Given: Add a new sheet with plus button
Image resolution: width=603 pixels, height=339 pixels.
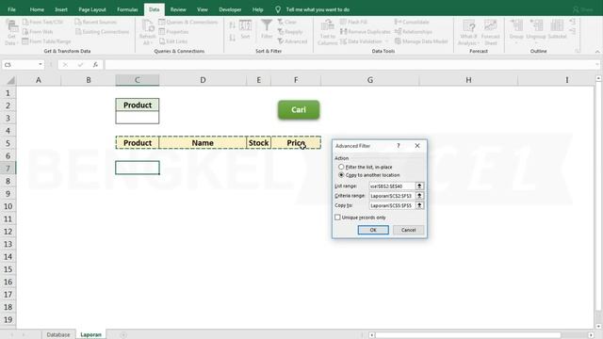Looking at the screenshot, I should click(123, 335).
